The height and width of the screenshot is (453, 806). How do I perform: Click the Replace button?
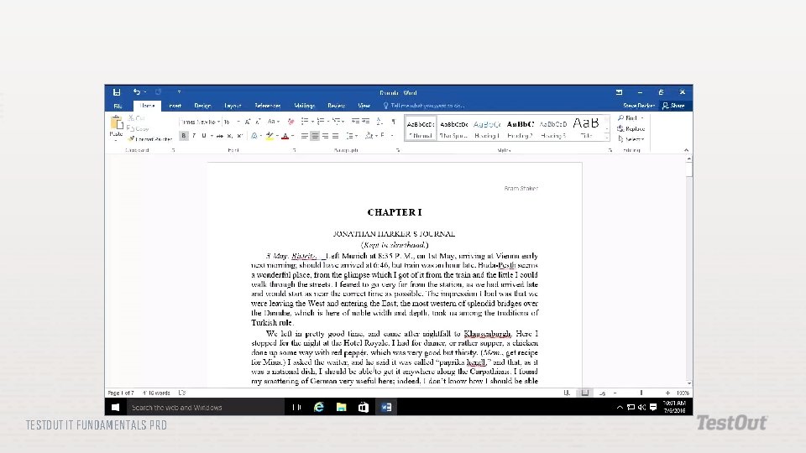click(x=631, y=129)
